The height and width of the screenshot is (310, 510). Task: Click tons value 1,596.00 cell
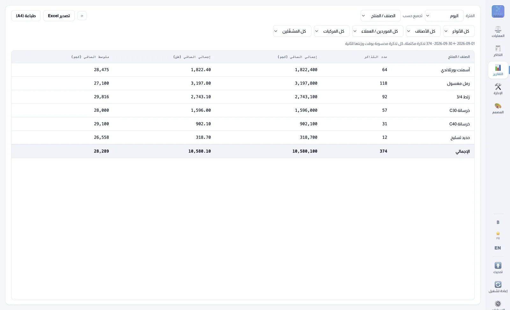[x=201, y=110]
